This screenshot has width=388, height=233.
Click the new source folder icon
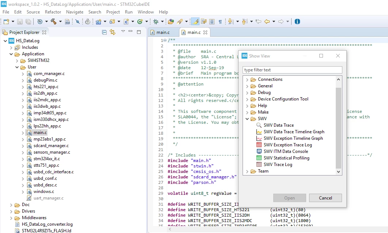(112, 22)
